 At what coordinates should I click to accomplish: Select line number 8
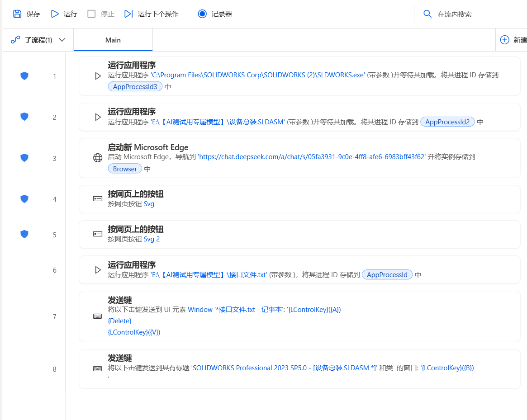pyautogui.click(x=54, y=369)
